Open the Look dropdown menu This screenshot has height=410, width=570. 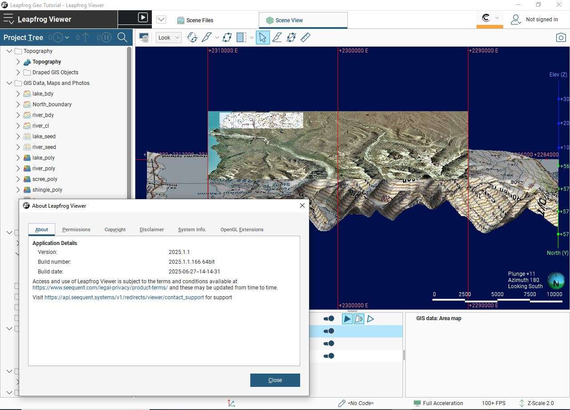[168, 38]
